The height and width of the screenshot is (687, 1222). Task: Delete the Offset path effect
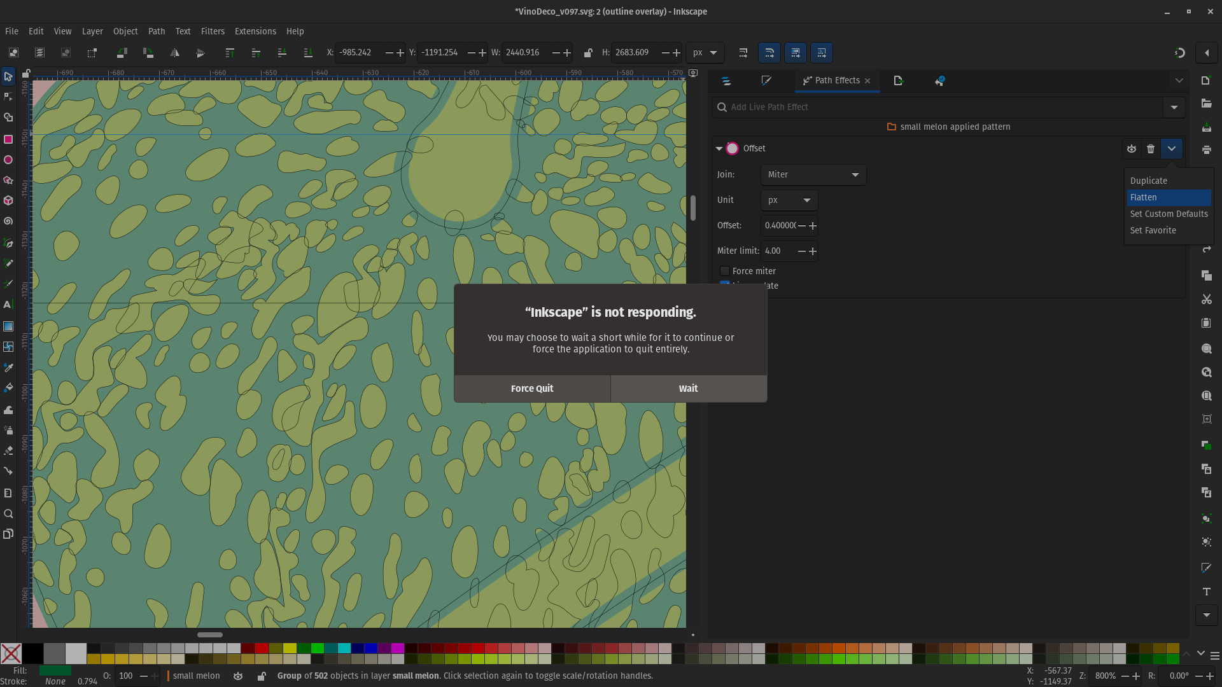1151,149
